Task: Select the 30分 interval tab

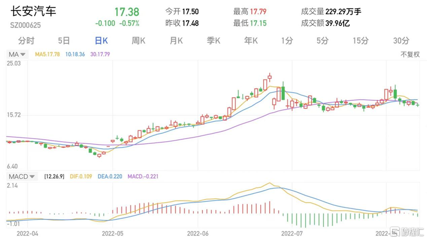Action: 401,41
